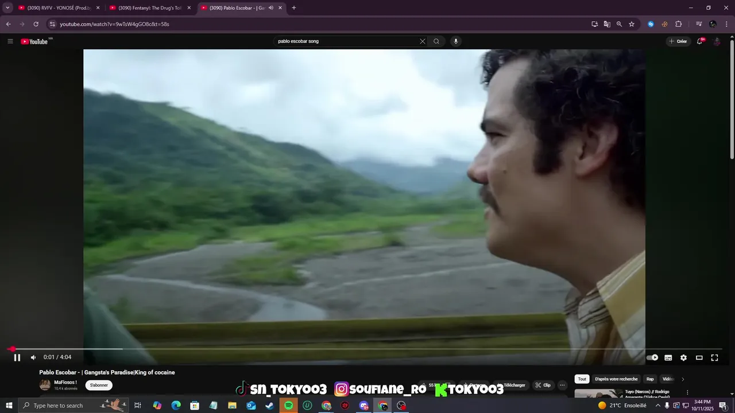Mute the Pablo Escobar tab audio
The height and width of the screenshot is (413, 735).
click(271, 8)
